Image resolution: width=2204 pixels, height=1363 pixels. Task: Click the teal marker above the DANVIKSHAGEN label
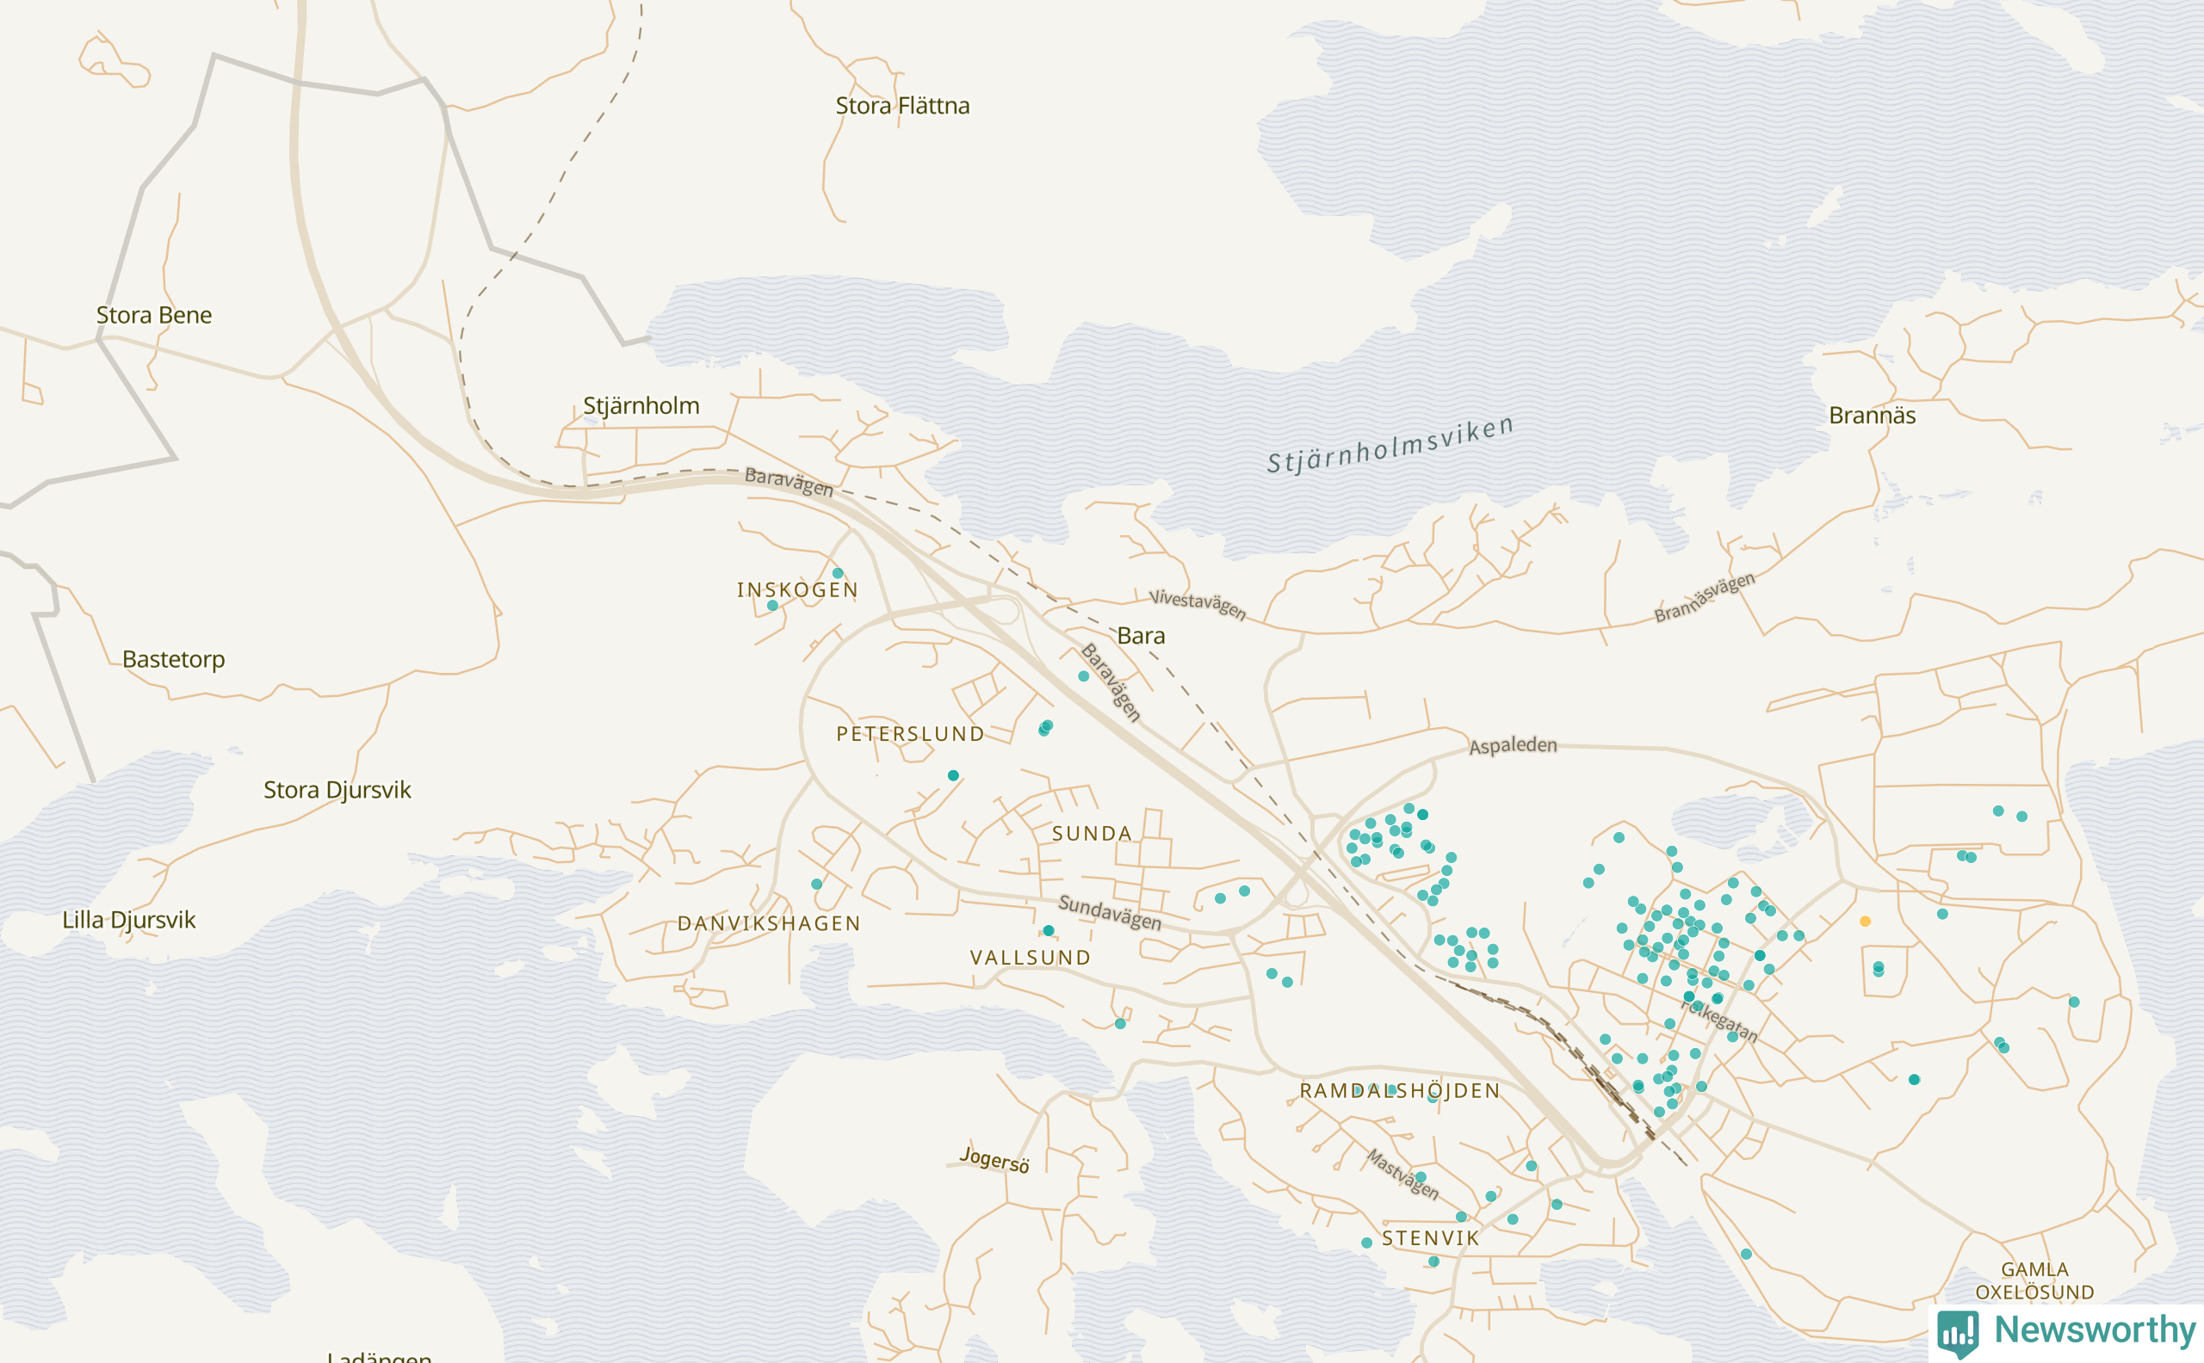point(816,885)
